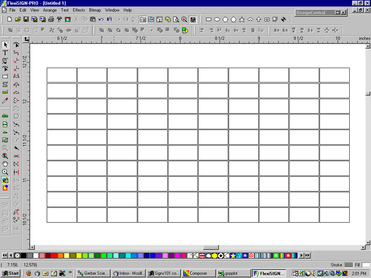Click the horizontal scrollbar thumb
Viewport: 371px width, 278px height.
tap(211, 247)
